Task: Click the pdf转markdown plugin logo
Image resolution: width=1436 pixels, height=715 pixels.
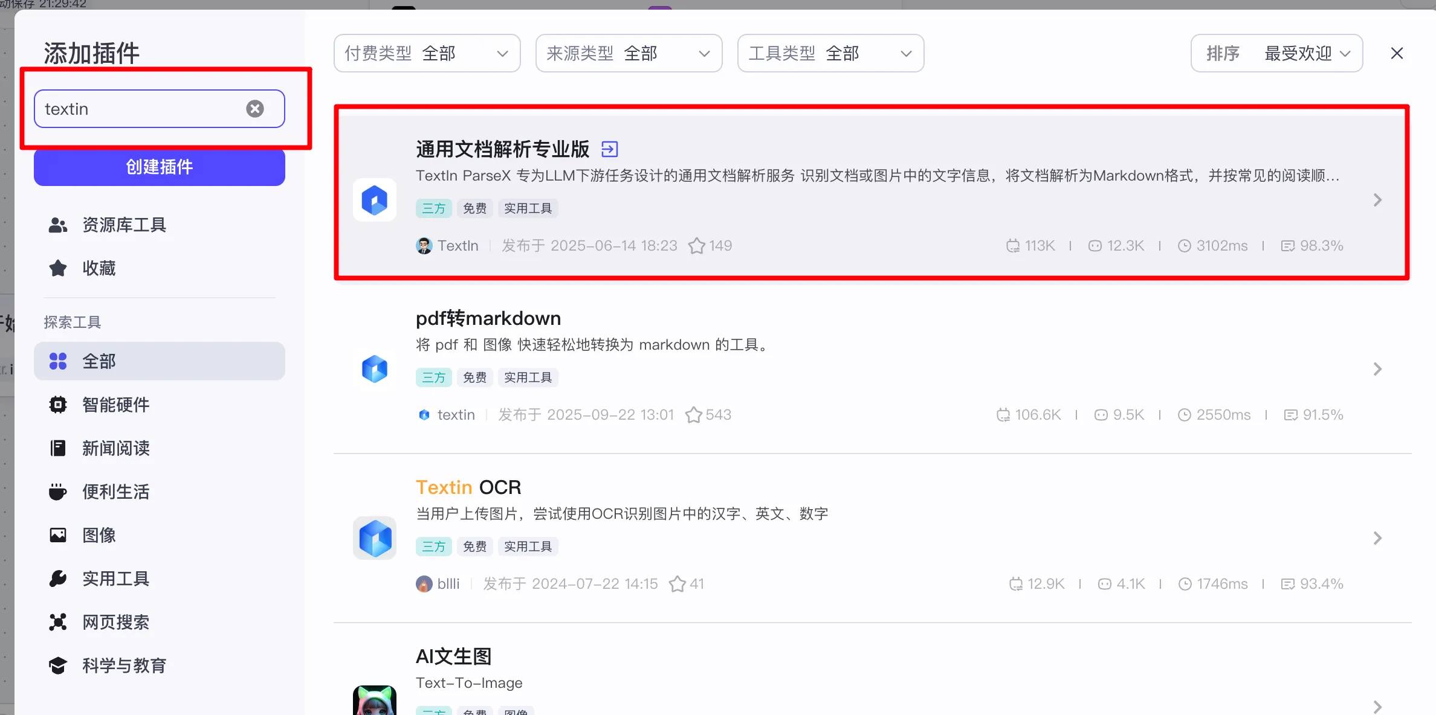Action: pos(375,369)
